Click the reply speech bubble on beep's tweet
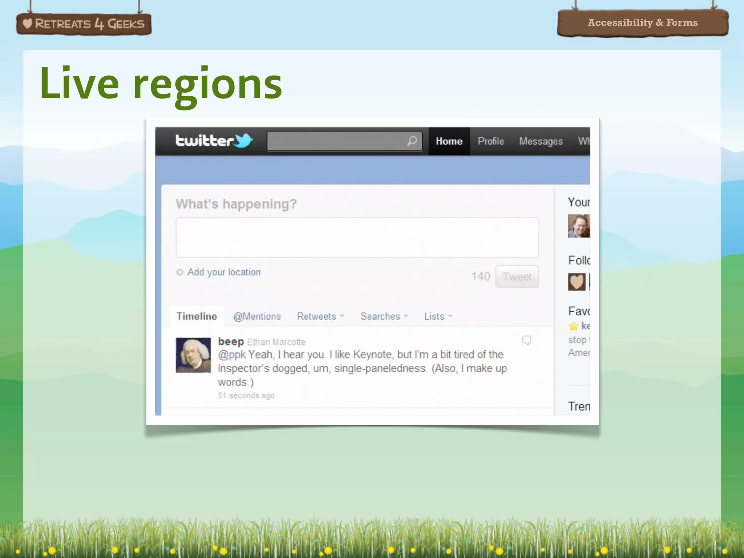Image resolution: width=744 pixels, height=558 pixels. pos(526,340)
